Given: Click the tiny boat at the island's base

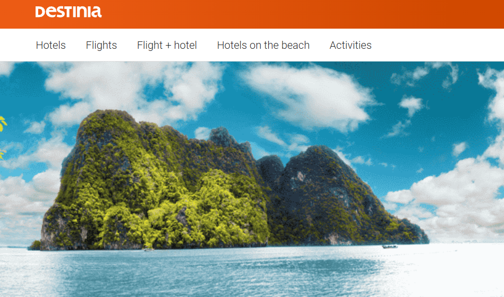Looking at the screenshot, I should (x=149, y=249).
